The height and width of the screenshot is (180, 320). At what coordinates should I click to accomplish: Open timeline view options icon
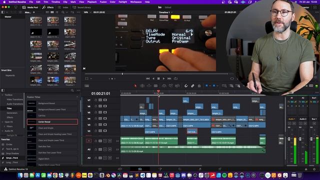click(86, 86)
